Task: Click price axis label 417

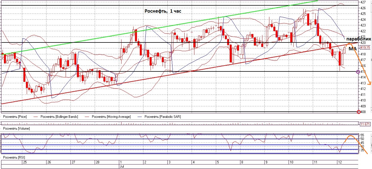Action: pyautogui.click(x=363, y=60)
